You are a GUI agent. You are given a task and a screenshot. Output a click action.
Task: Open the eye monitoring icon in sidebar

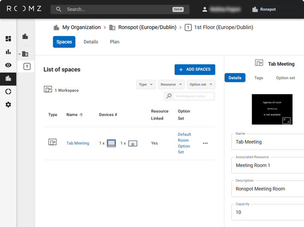pos(8,65)
